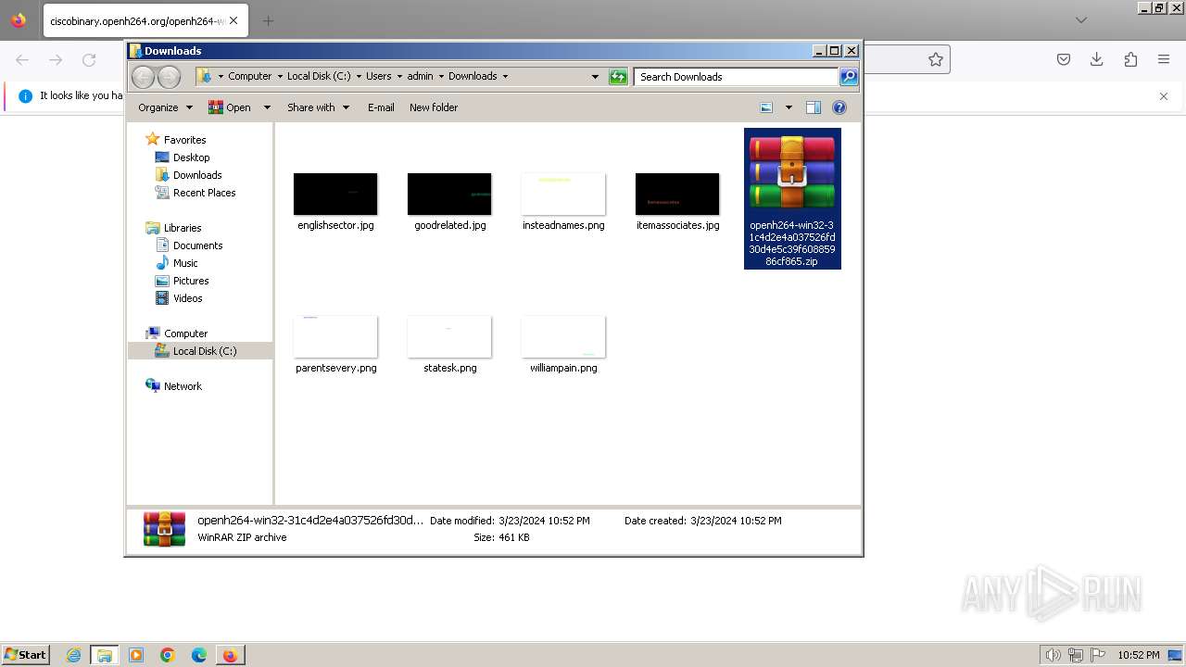Open Music library
The height and width of the screenshot is (667, 1186).
click(185, 263)
